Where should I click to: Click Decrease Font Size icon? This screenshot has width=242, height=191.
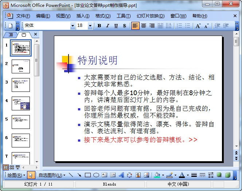[x=207, y=26]
